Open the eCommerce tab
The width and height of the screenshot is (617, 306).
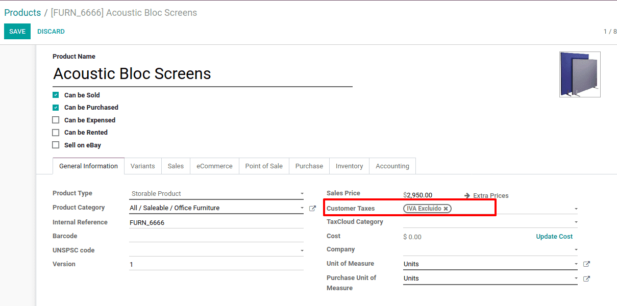(x=214, y=166)
